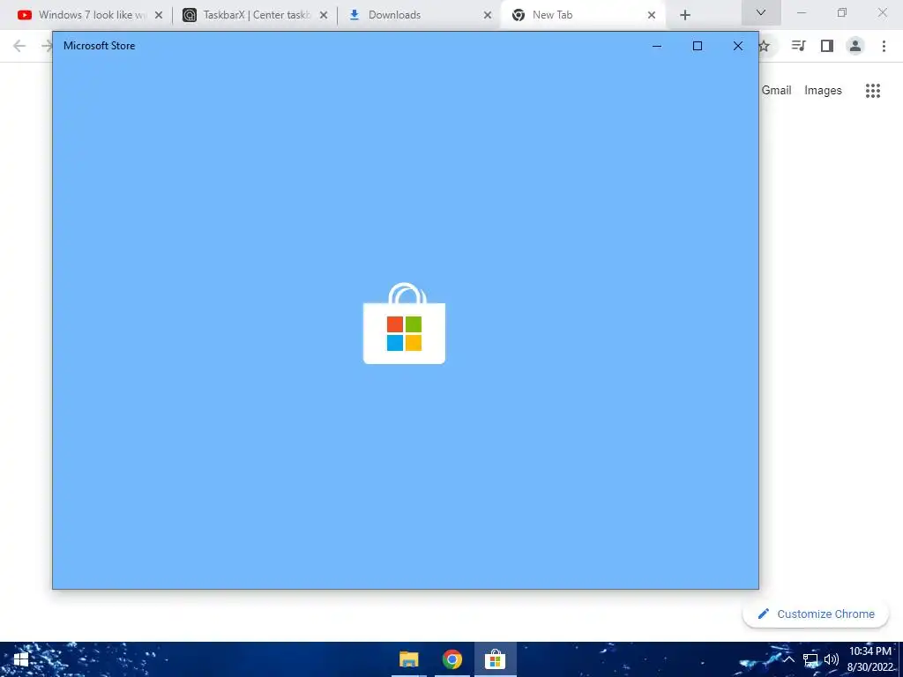Open the network tray icon
Viewport: 903px width, 677px height.
click(810, 659)
